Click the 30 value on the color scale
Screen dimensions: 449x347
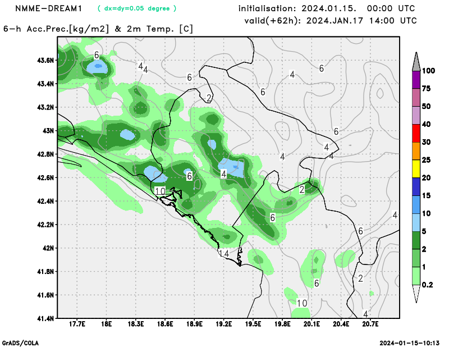(x=427, y=142)
